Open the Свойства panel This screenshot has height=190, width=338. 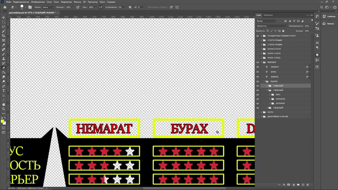329,16
